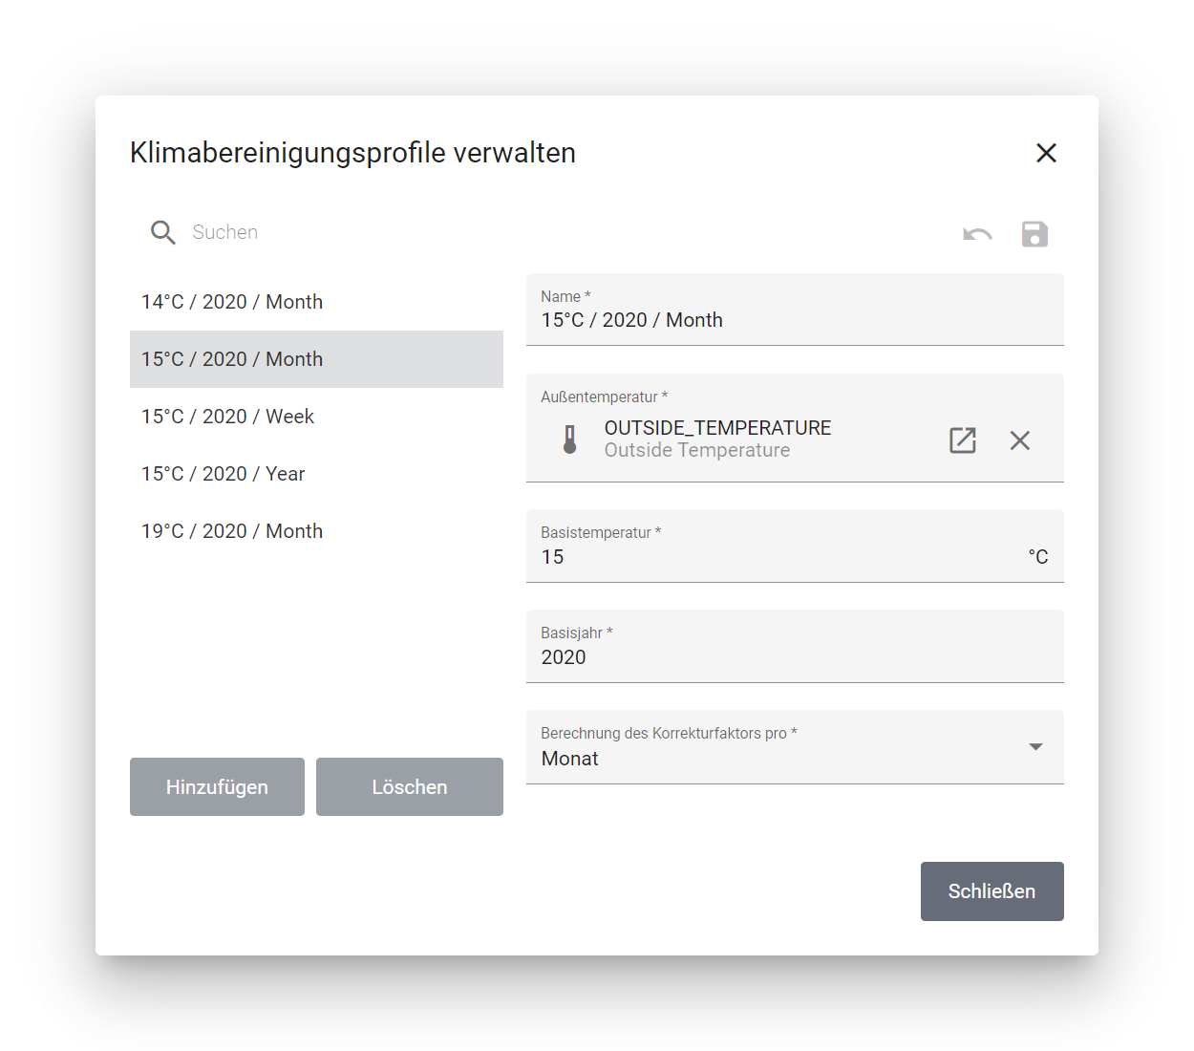Select profile 15°C / 2020 / Year
This screenshot has height=1051, width=1194.
click(316, 474)
